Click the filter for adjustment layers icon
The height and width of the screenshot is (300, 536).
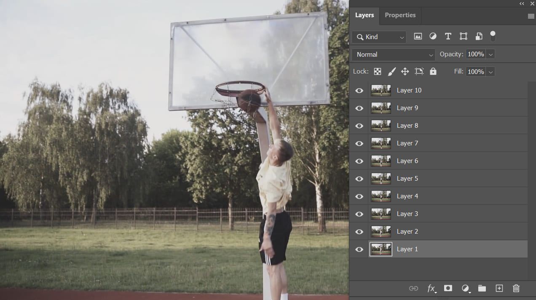pos(433,36)
